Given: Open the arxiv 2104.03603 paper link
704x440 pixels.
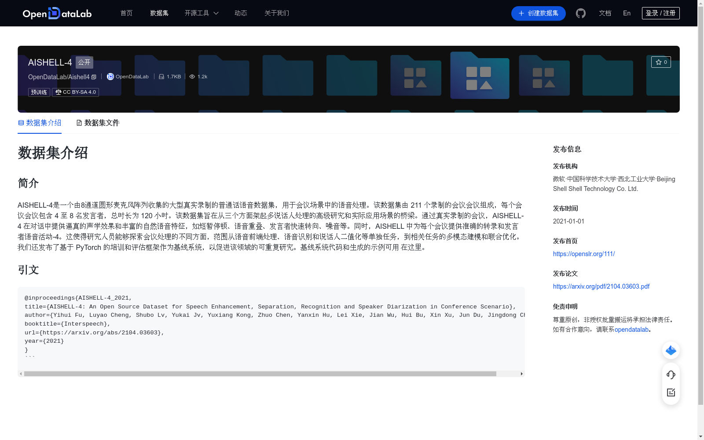Looking at the screenshot, I should pos(601,286).
